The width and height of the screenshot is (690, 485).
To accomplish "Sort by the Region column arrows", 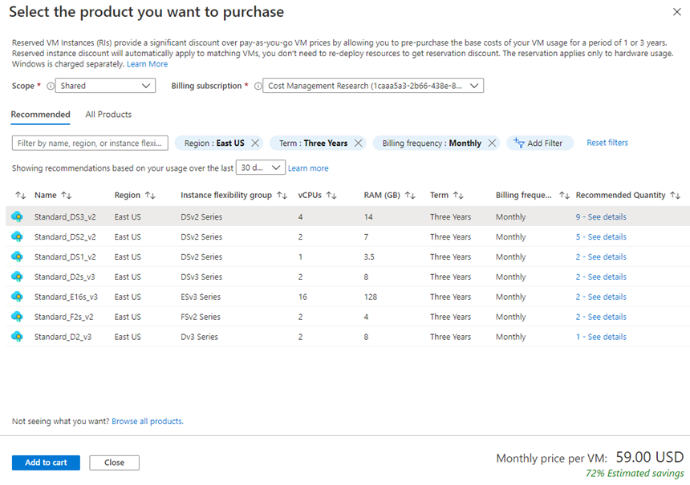I will click(x=150, y=196).
